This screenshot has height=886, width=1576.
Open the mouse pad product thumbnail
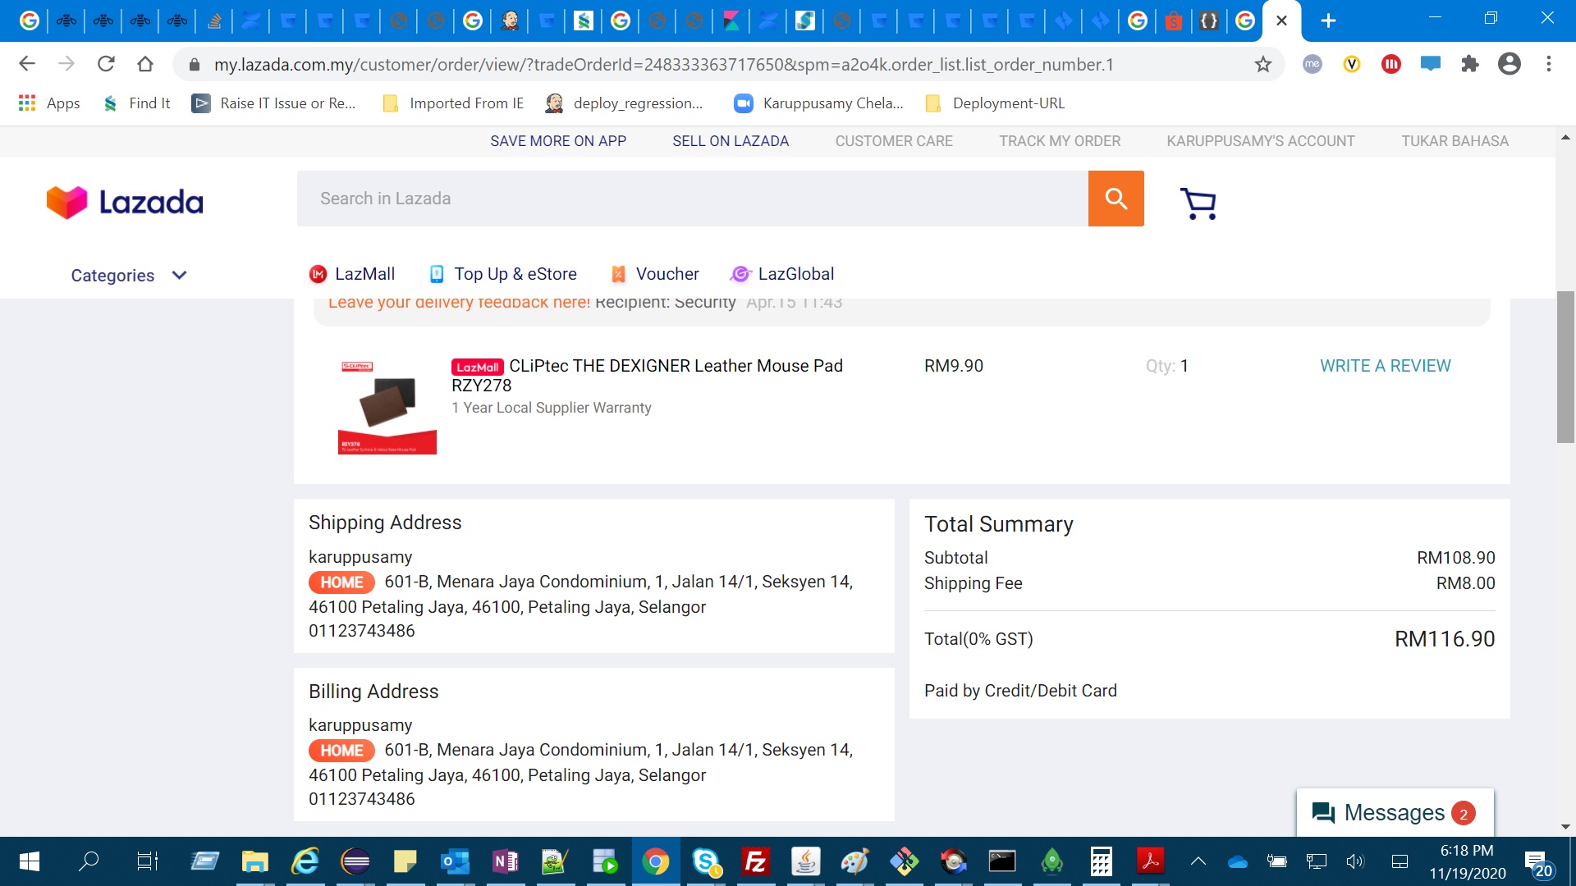[x=387, y=405]
